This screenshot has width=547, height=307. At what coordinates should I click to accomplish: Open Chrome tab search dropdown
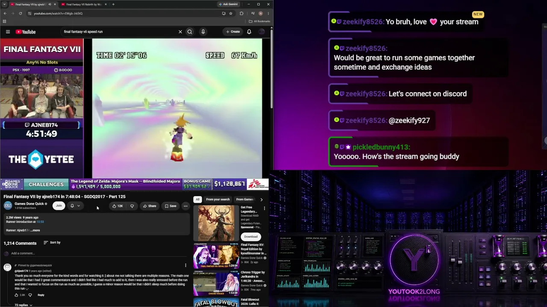pos(4,4)
